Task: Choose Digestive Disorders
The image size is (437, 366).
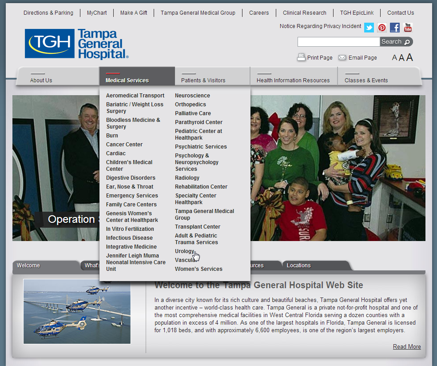Action: pos(131,178)
